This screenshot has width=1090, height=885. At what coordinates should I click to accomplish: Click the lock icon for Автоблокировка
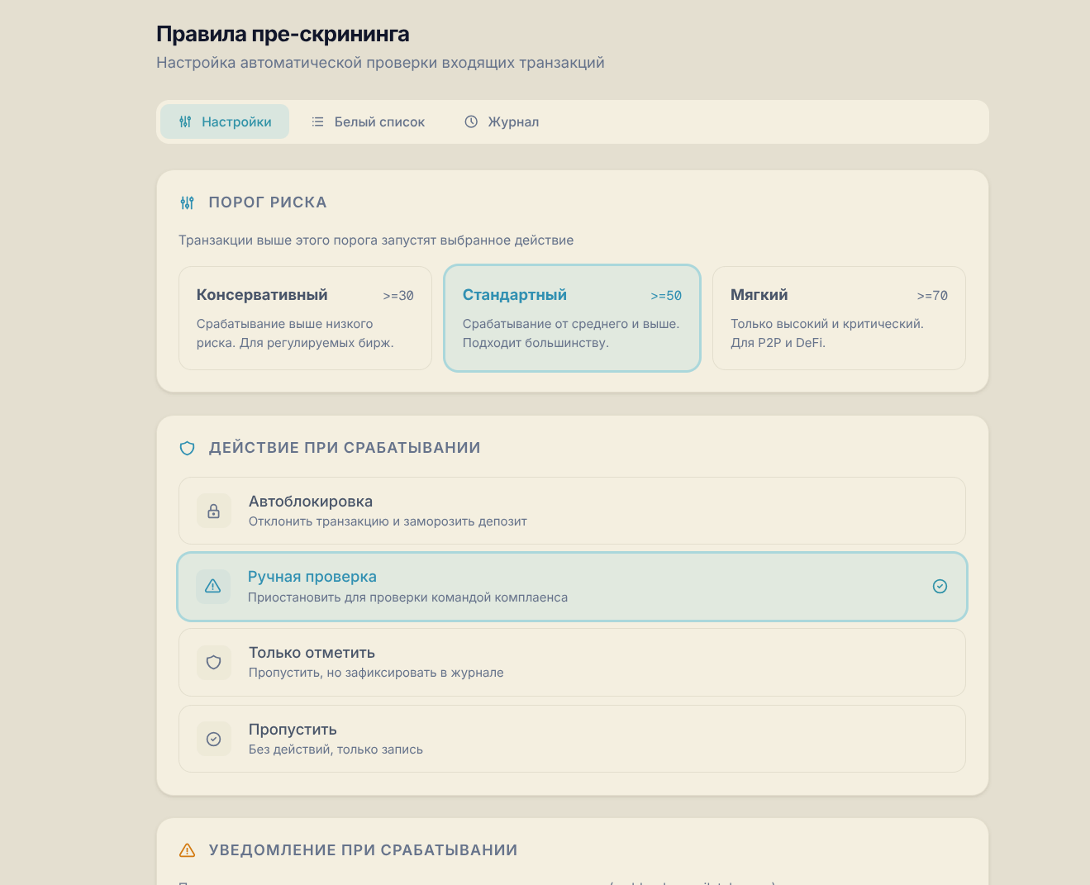(213, 511)
